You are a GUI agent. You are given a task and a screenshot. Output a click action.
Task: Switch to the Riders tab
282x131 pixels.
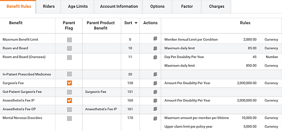coord(48,6)
